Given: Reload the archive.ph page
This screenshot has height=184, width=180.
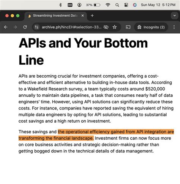Looking at the screenshot, I should [25, 27].
